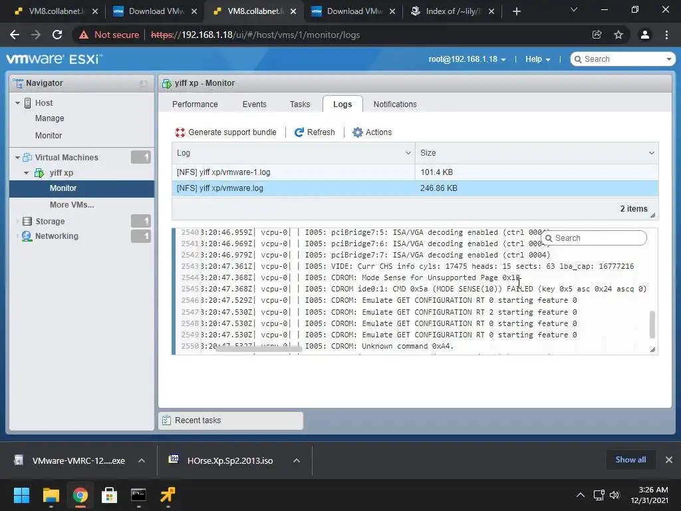This screenshot has height=511, width=681.
Task: Click the yiff xp VM icon in the Navigator
Action: 39,173
